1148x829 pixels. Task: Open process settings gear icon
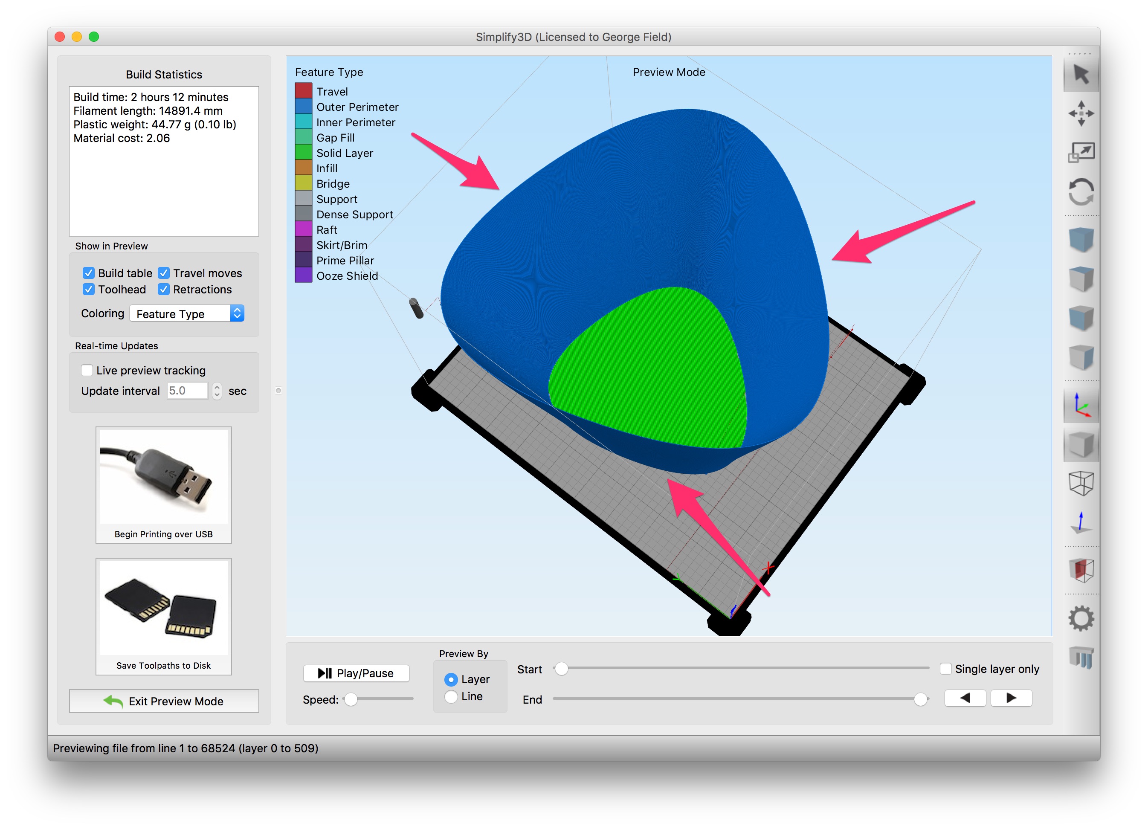tap(1081, 618)
